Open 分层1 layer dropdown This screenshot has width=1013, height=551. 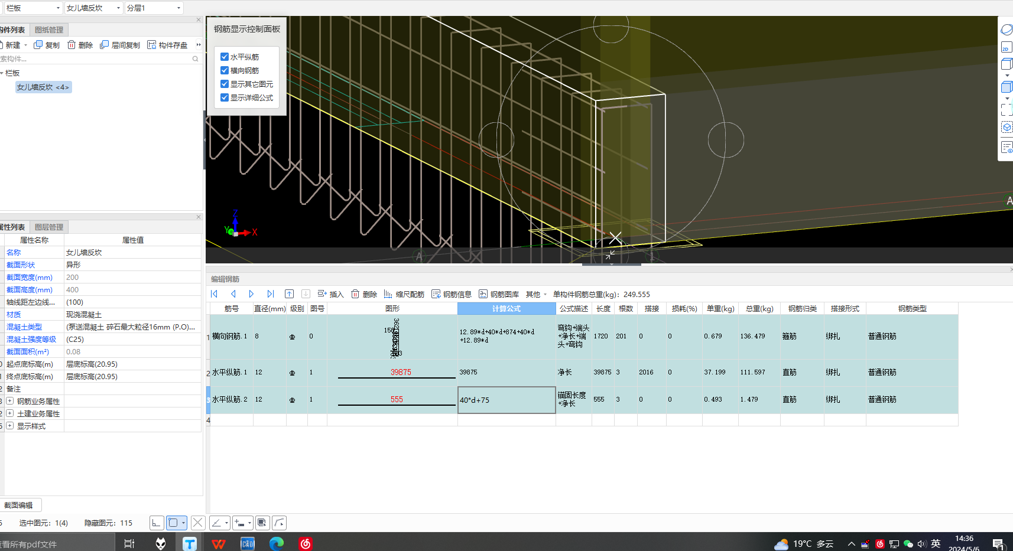154,8
